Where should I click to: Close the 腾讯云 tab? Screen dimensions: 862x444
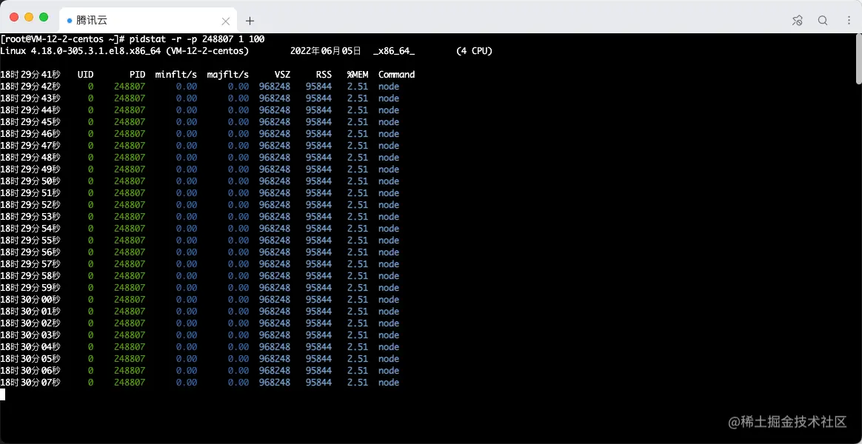(225, 21)
